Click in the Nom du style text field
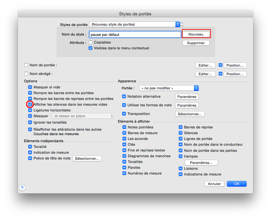 click(135, 34)
